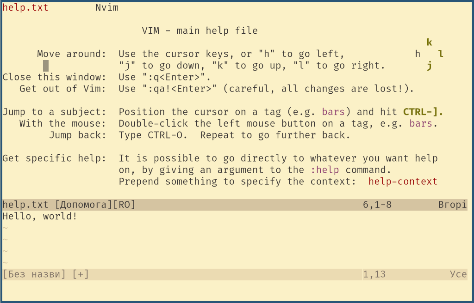Click the block cursor in the help window
Viewport: 474px width, 303px height.
[45, 65]
